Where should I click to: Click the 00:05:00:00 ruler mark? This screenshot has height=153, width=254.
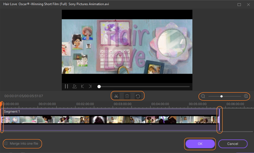(x=198, y=104)
